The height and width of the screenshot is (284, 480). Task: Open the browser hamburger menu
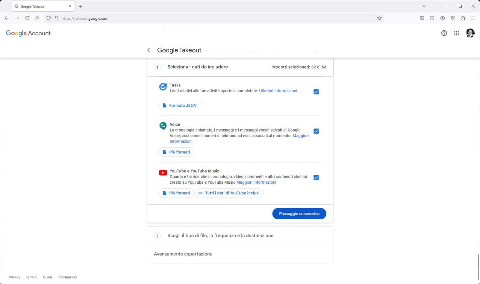473,18
